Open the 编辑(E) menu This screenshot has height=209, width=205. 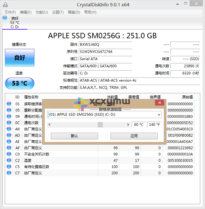click(26, 12)
